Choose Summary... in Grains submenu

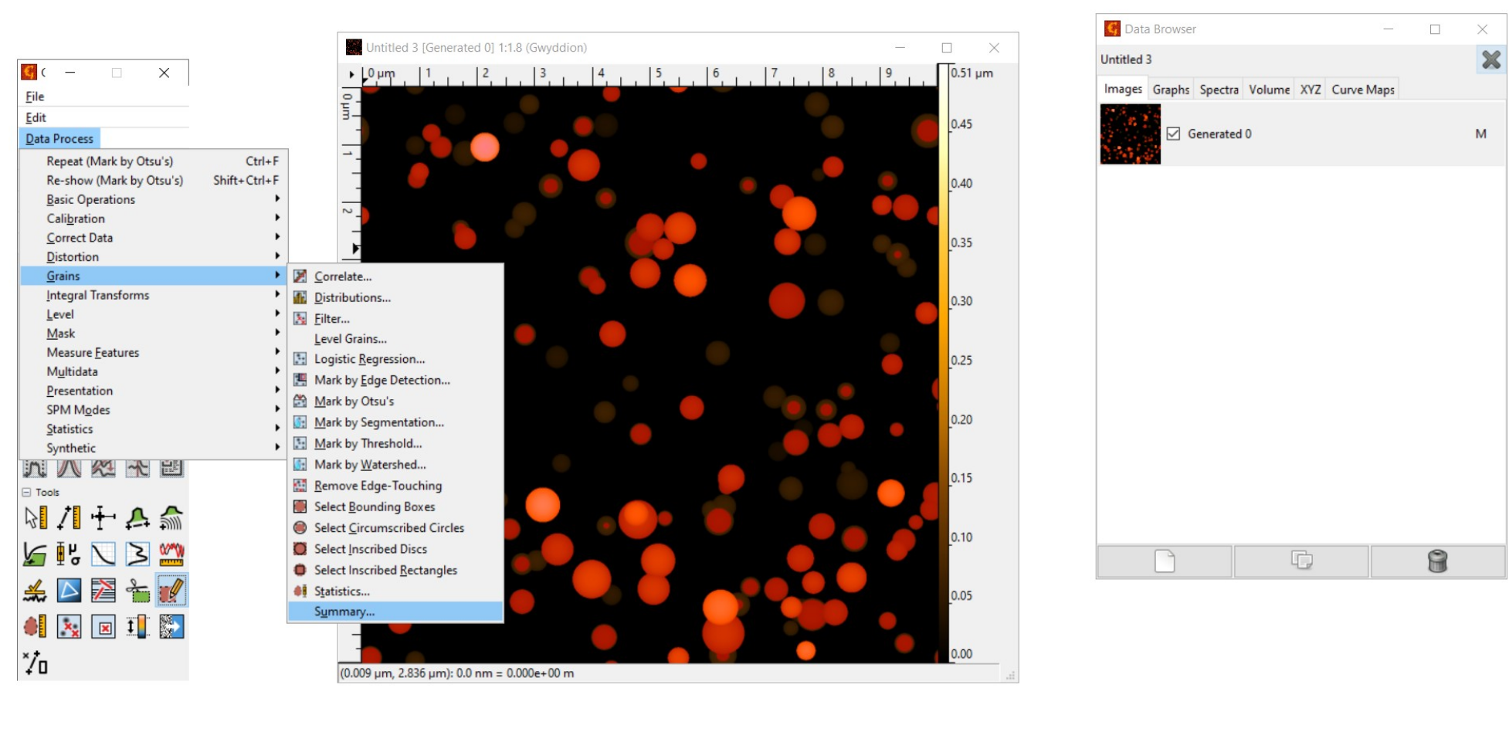click(x=395, y=612)
